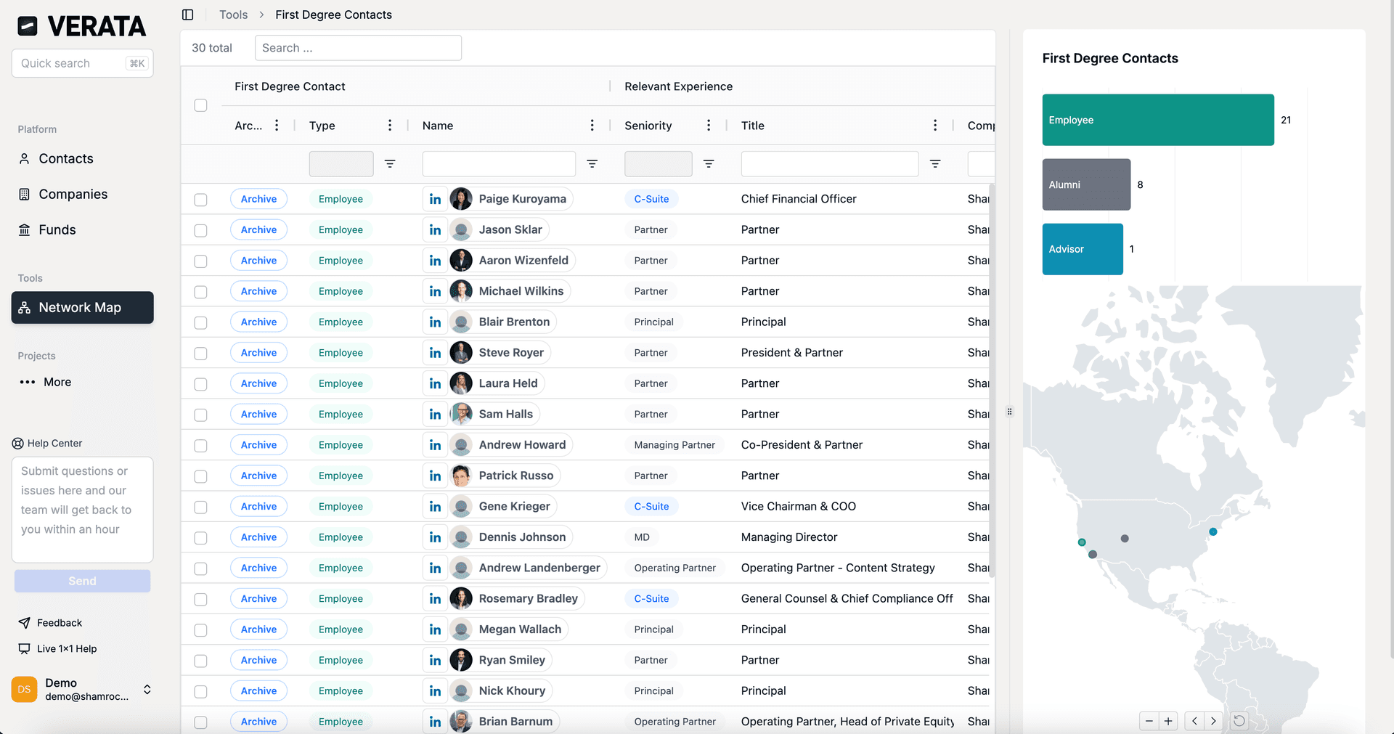Select all rows with header checkbox

coord(201,105)
